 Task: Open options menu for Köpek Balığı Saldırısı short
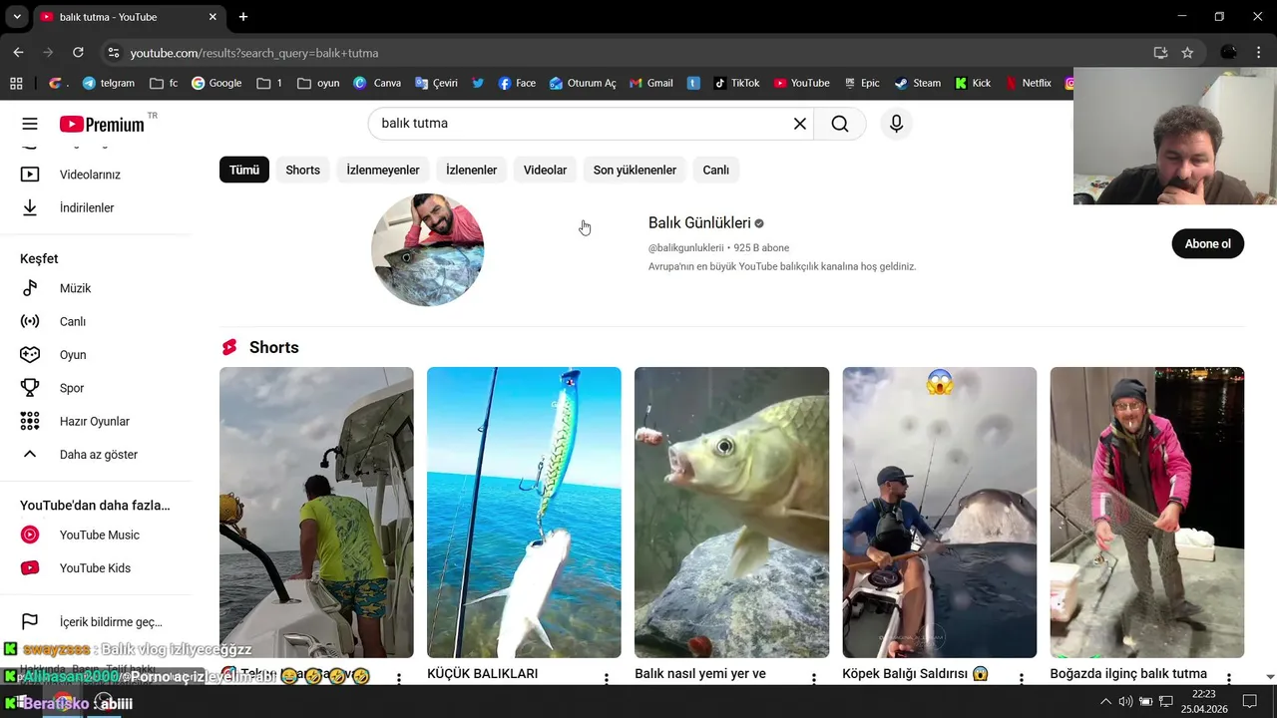coord(1021,678)
